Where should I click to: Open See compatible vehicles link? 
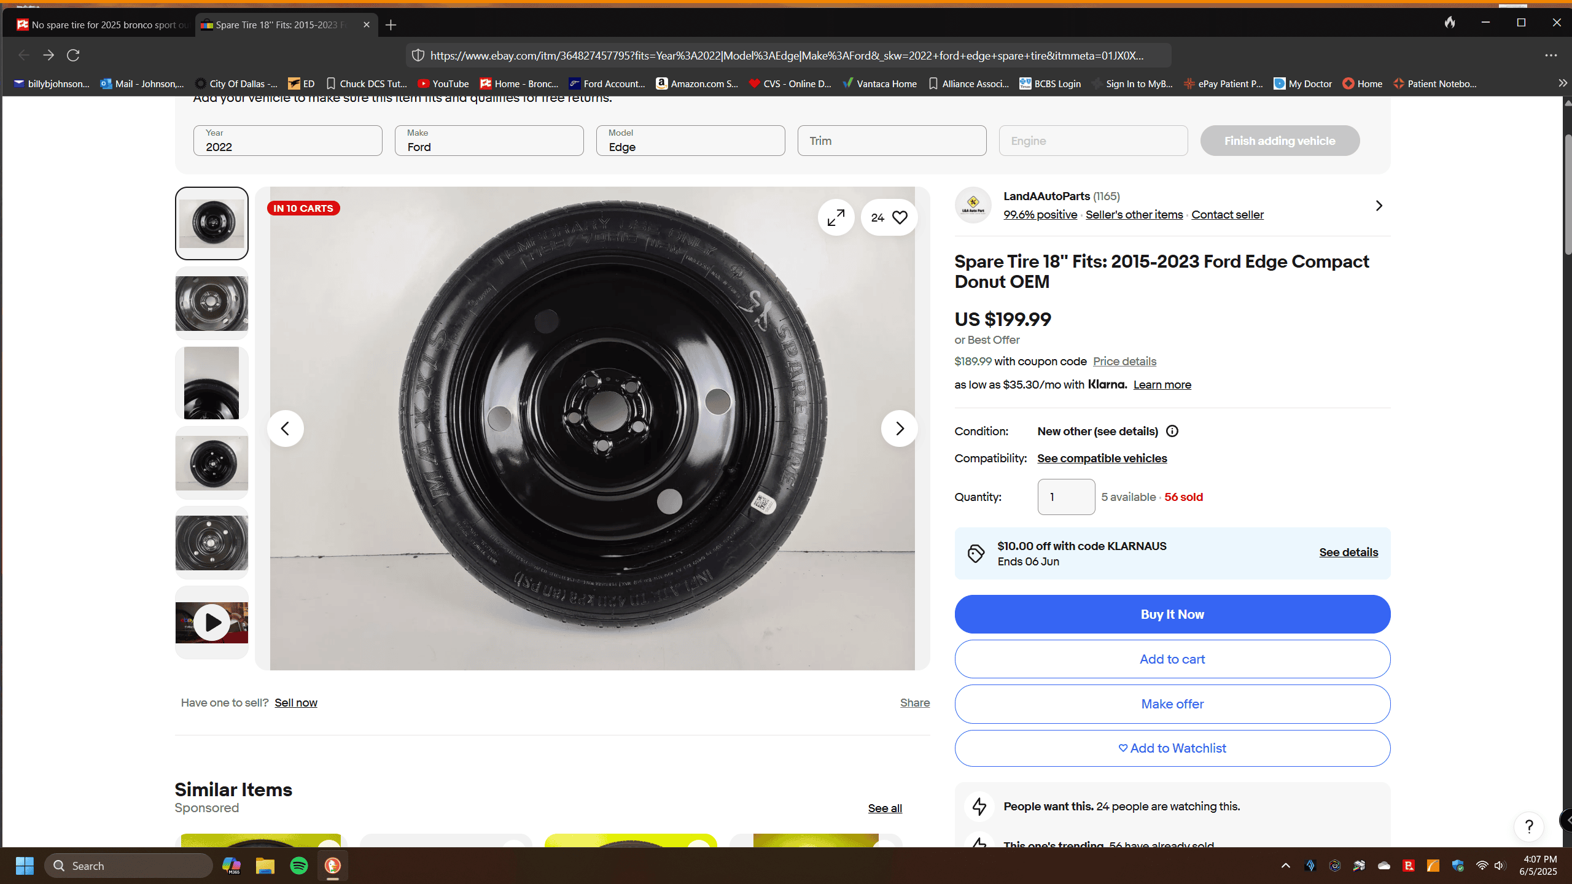click(x=1102, y=459)
